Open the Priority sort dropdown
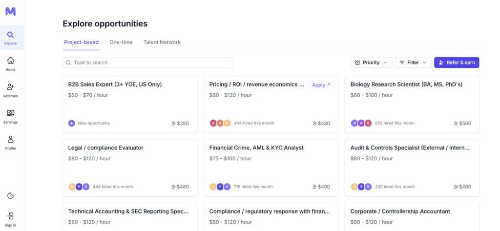This screenshot has height=231, width=500. [371, 63]
